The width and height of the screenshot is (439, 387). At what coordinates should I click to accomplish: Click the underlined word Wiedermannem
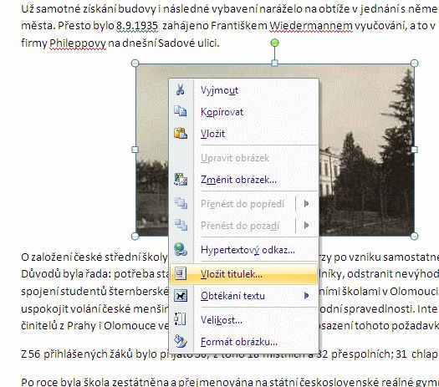click(x=311, y=26)
